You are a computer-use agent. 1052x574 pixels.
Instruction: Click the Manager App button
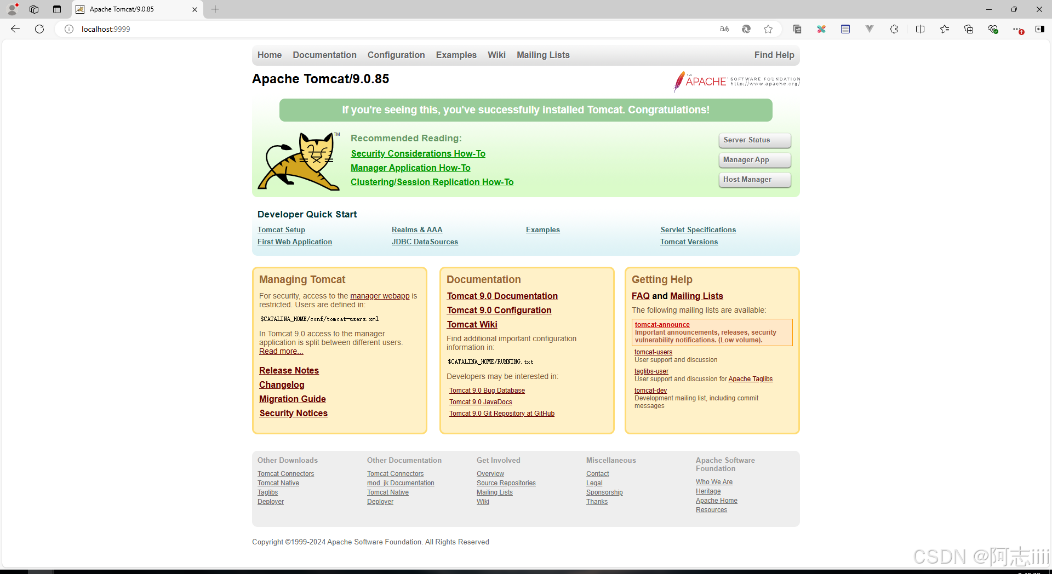(754, 160)
